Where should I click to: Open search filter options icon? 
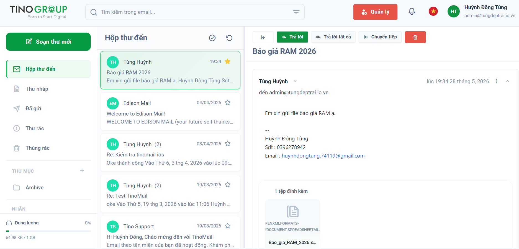click(x=296, y=12)
